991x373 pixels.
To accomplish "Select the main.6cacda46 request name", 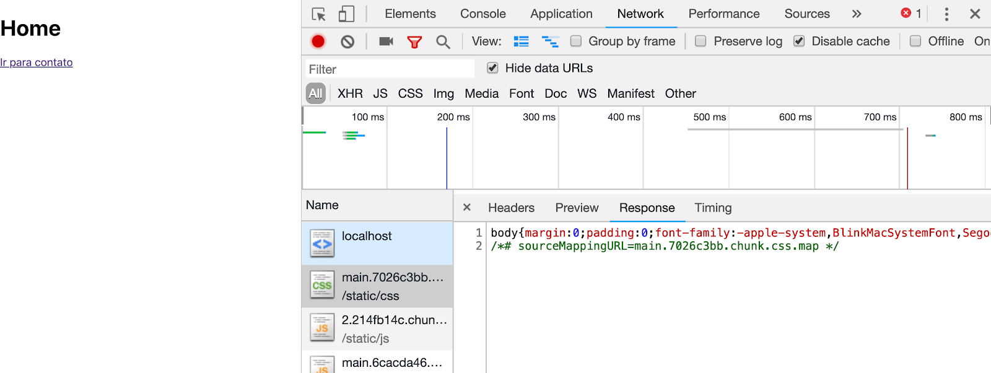I will point(392,362).
